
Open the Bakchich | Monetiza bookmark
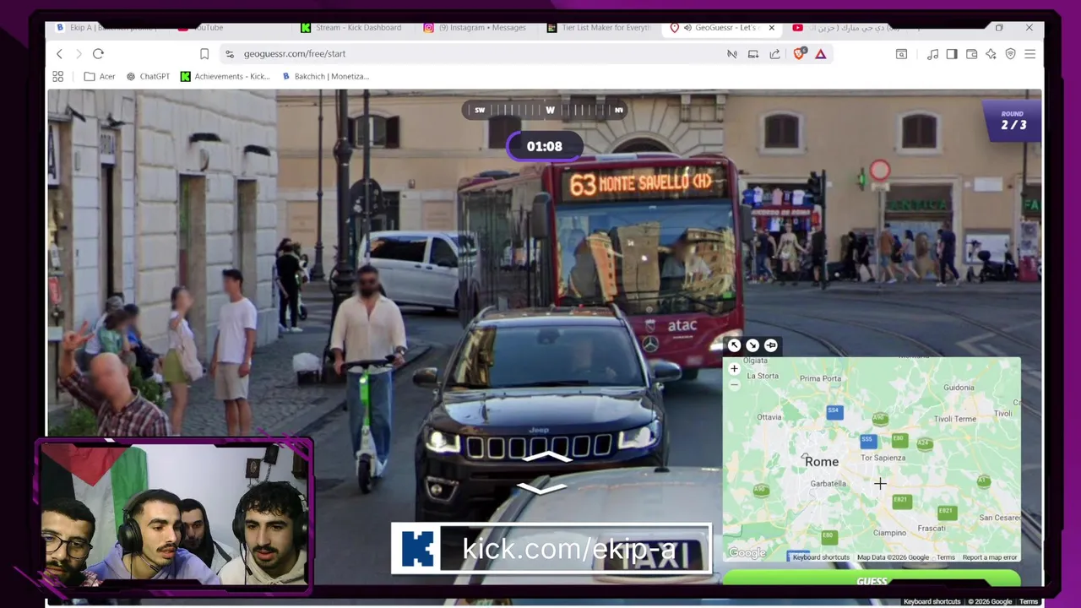pos(325,76)
